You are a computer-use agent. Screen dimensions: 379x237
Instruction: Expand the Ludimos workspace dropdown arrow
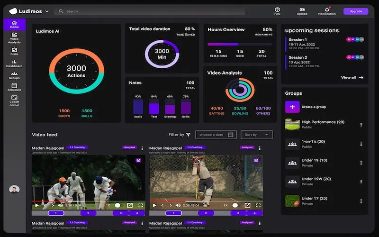[x=47, y=11]
